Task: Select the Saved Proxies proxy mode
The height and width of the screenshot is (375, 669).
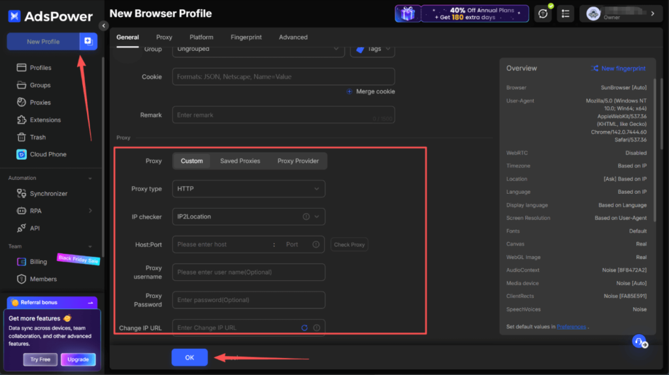Action: pyautogui.click(x=240, y=161)
